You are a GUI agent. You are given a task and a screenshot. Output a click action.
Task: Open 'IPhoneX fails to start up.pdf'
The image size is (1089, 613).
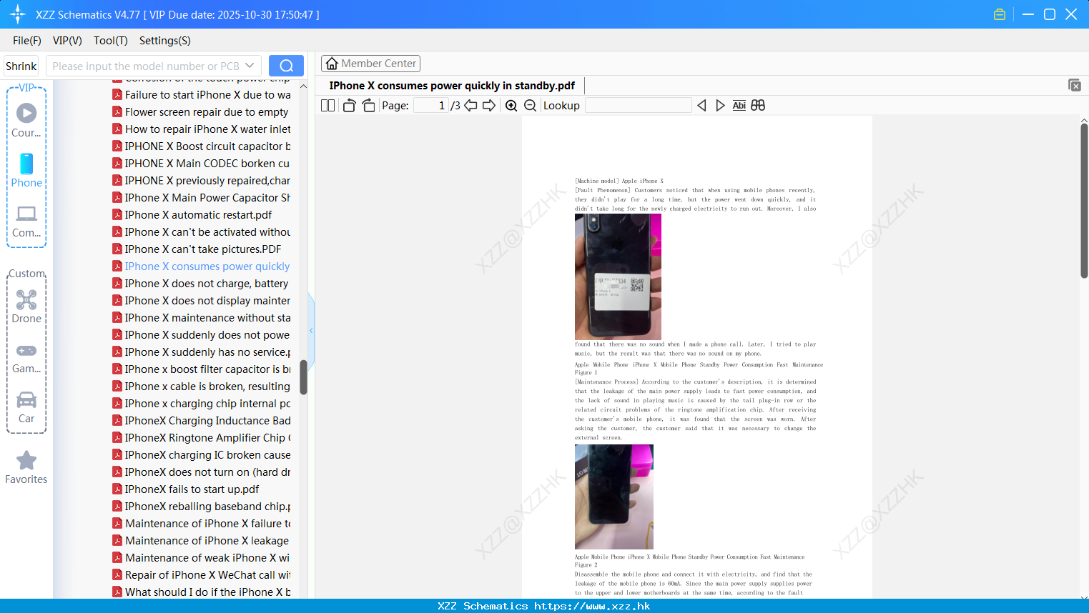click(x=186, y=489)
